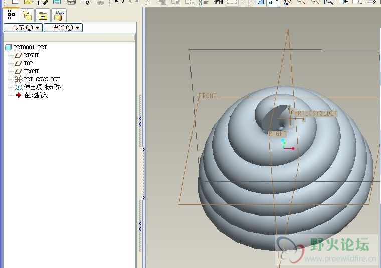Viewport: 381px width, 268px height.
Task: Open the Favorites folder tab
Action: [x=43, y=15]
